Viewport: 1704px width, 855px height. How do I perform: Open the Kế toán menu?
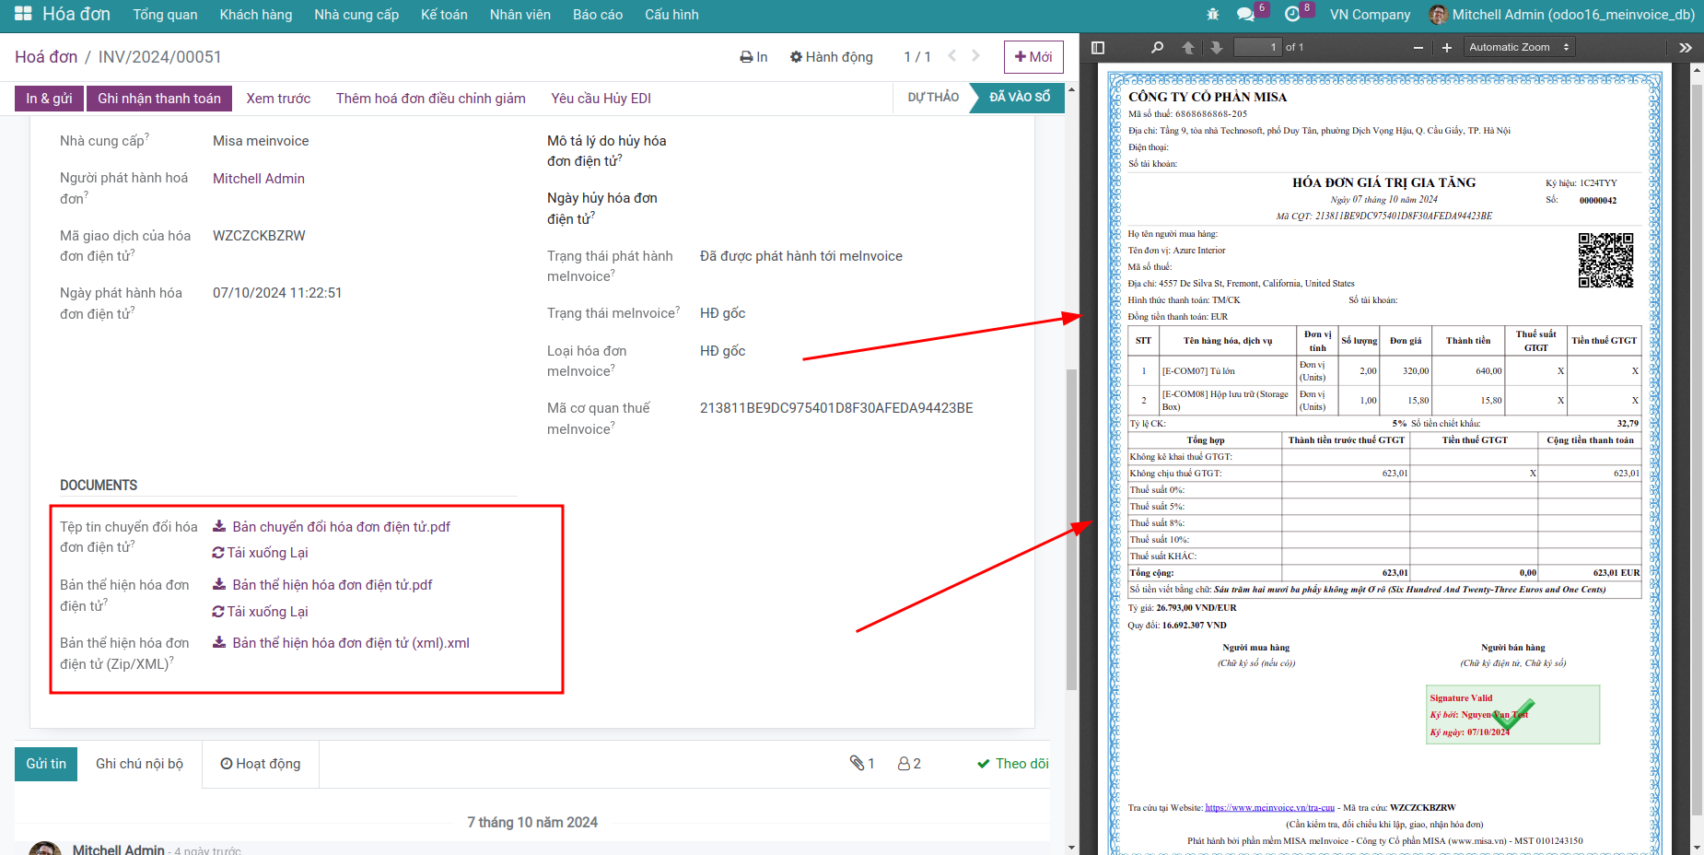pos(444,15)
